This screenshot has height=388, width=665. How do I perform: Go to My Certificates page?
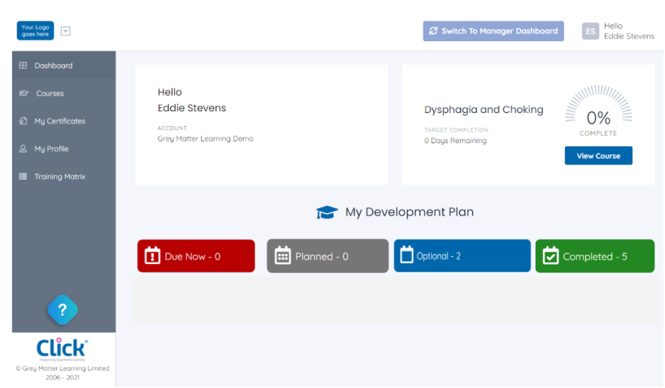[64, 121]
